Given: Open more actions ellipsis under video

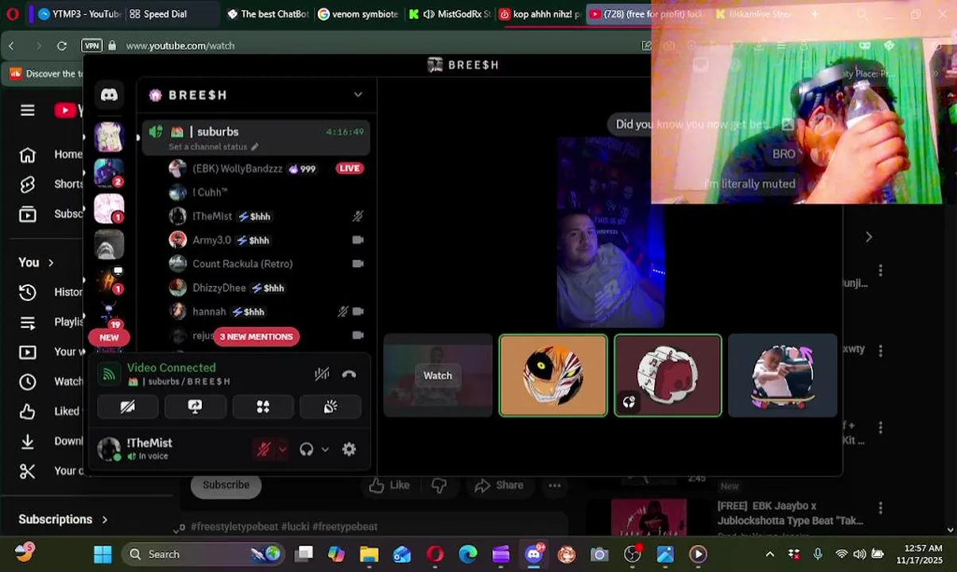Looking at the screenshot, I should click(555, 485).
